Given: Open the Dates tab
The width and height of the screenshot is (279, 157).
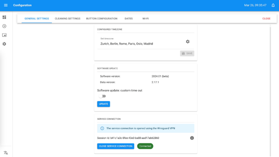Looking at the screenshot, I should [129, 19].
